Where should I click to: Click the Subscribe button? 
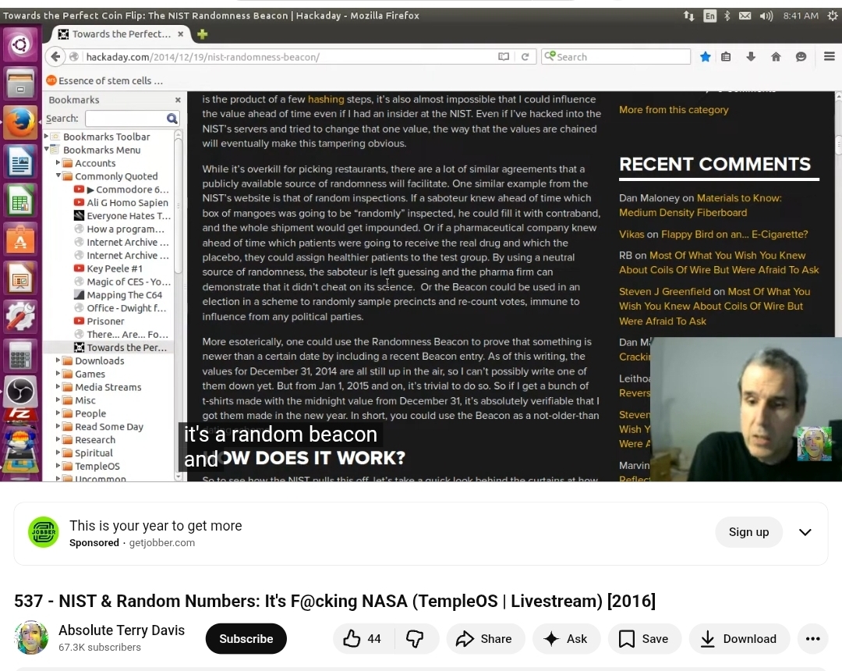246,639
